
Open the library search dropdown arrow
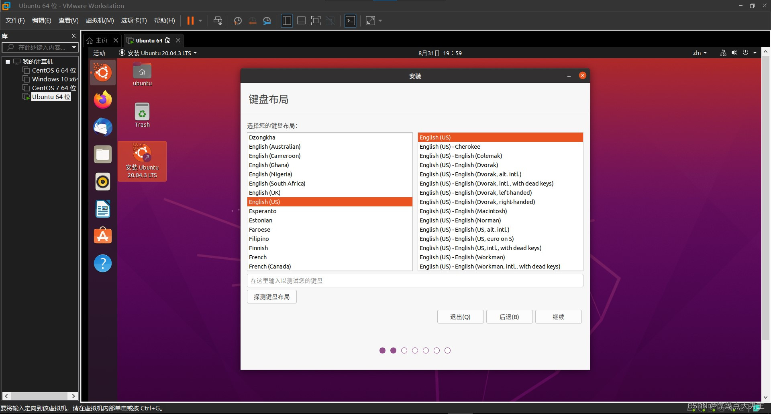pos(74,47)
